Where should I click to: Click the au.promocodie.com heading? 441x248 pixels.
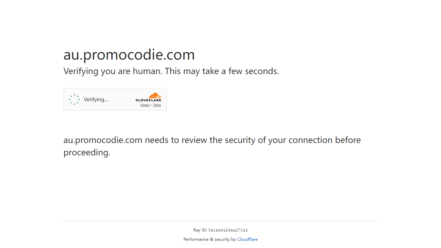click(129, 54)
